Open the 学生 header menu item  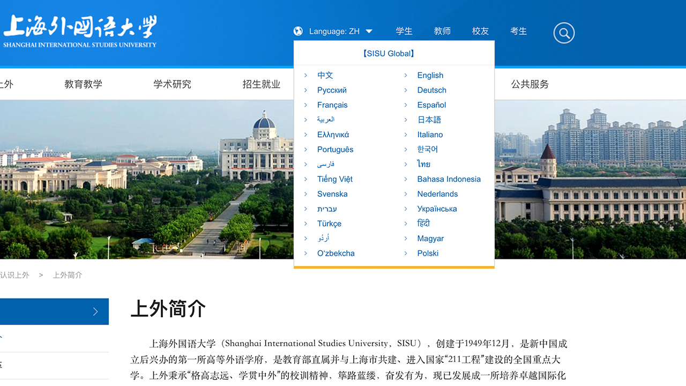tap(404, 31)
